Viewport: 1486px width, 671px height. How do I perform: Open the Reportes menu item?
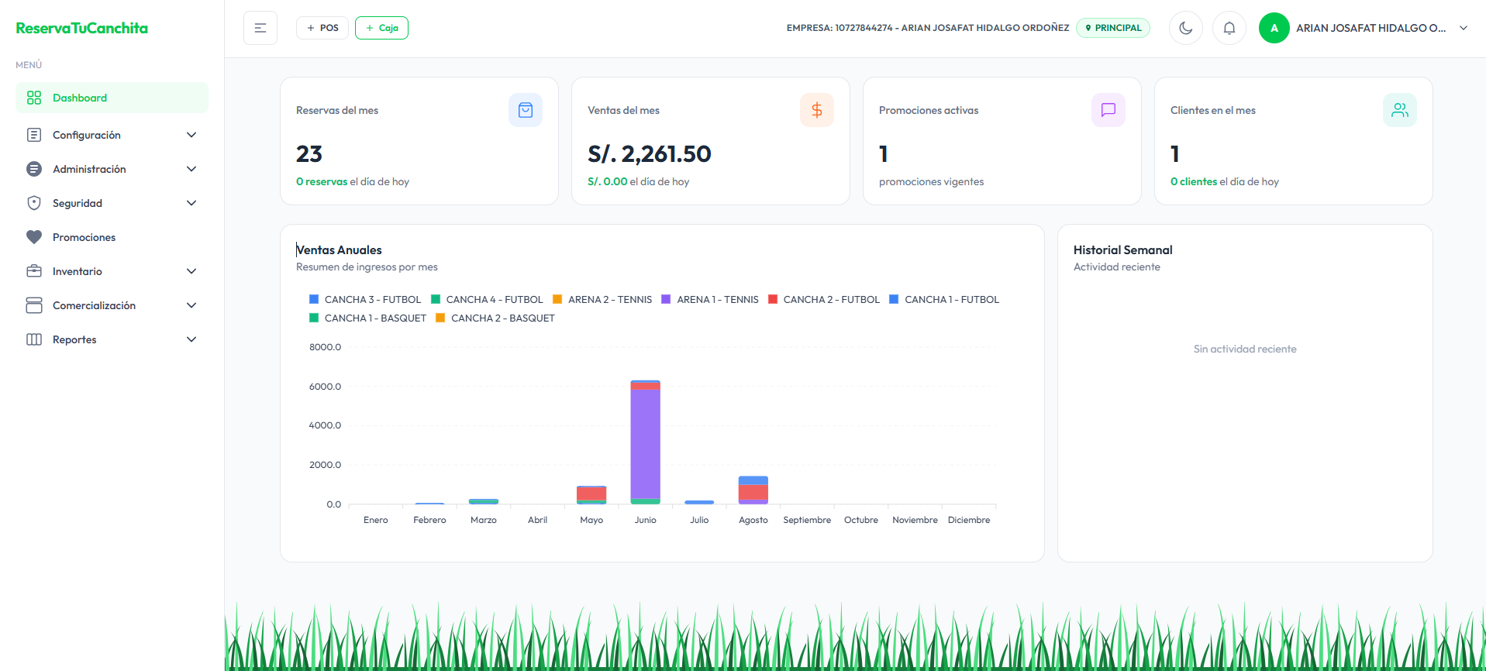(x=112, y=339)
